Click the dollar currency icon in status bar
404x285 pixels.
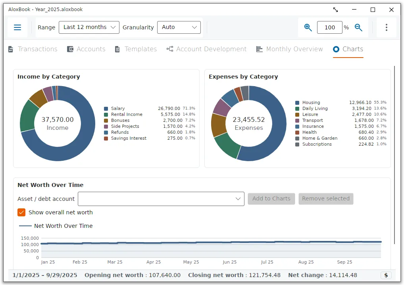point(386,275)
